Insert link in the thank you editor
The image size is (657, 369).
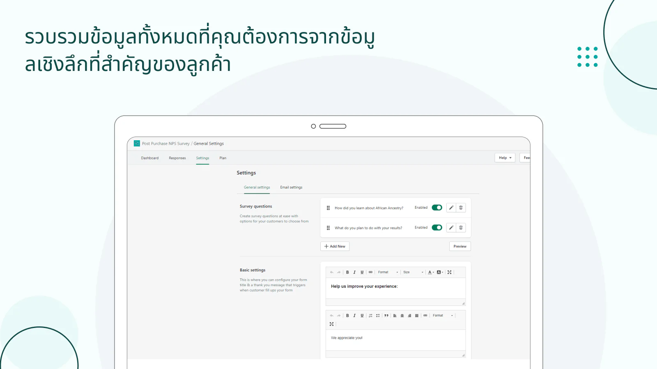[x=425, y=316]
